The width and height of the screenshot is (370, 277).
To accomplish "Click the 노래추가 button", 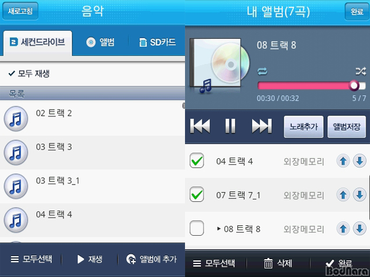I will [x=303, y=127].
